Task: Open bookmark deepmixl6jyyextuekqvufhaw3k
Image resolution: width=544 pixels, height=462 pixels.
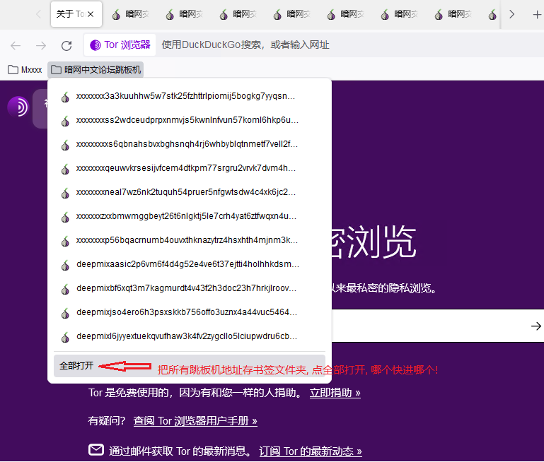Action: 190,336
